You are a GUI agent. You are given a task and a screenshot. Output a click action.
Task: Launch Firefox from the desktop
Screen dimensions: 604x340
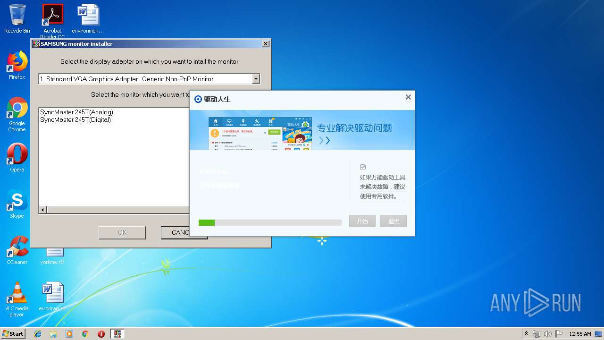(x=17, y=65)
